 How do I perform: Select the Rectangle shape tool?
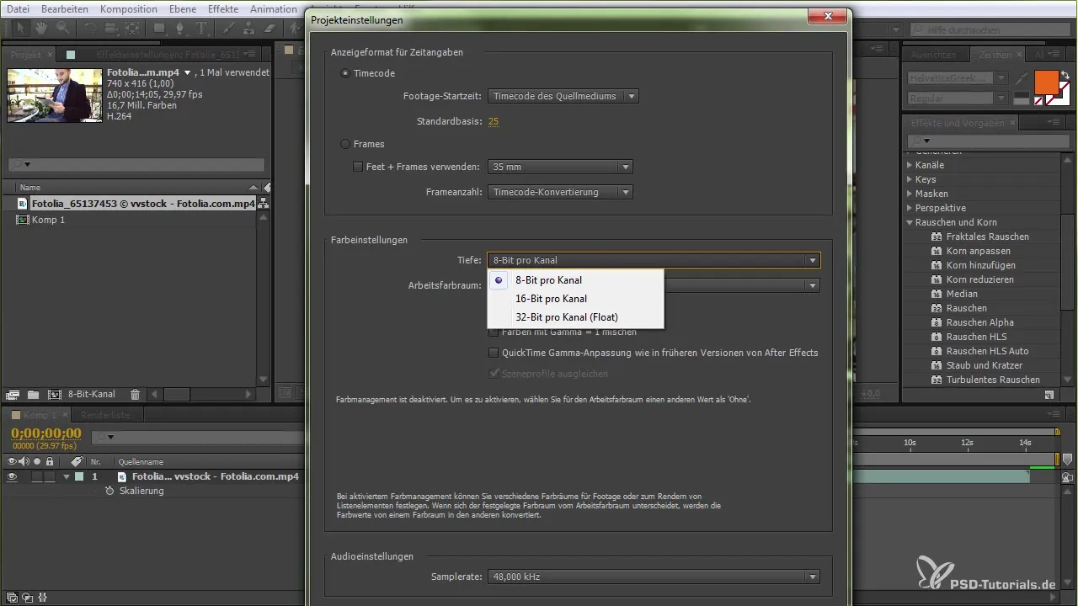tap(159, 29)
